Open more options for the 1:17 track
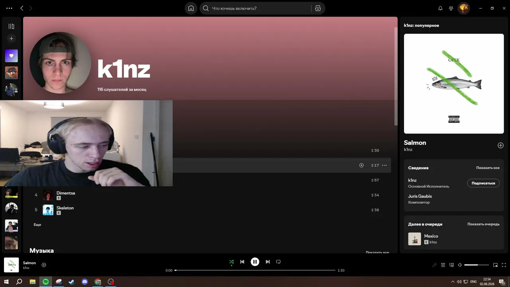Viewport: 510px width, 287px height. point(384,165)
